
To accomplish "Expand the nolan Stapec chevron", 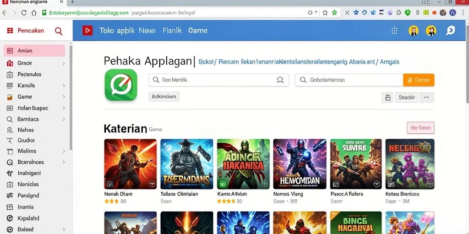I will (64, 108).
